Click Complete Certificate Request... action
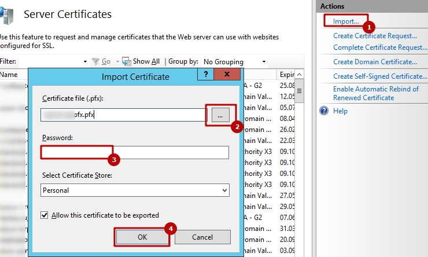Viewport: 428px width, 257px height. pyautogui.click(x=379, y=47)
